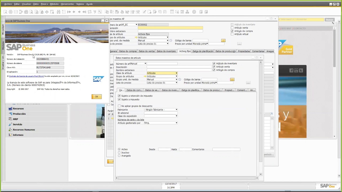Click the Help question-mark toolbar icon

(194, 12)
